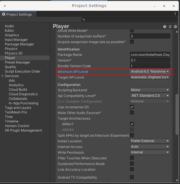Click the gear icon on Project Settings tab

click(x=4, y=14)
